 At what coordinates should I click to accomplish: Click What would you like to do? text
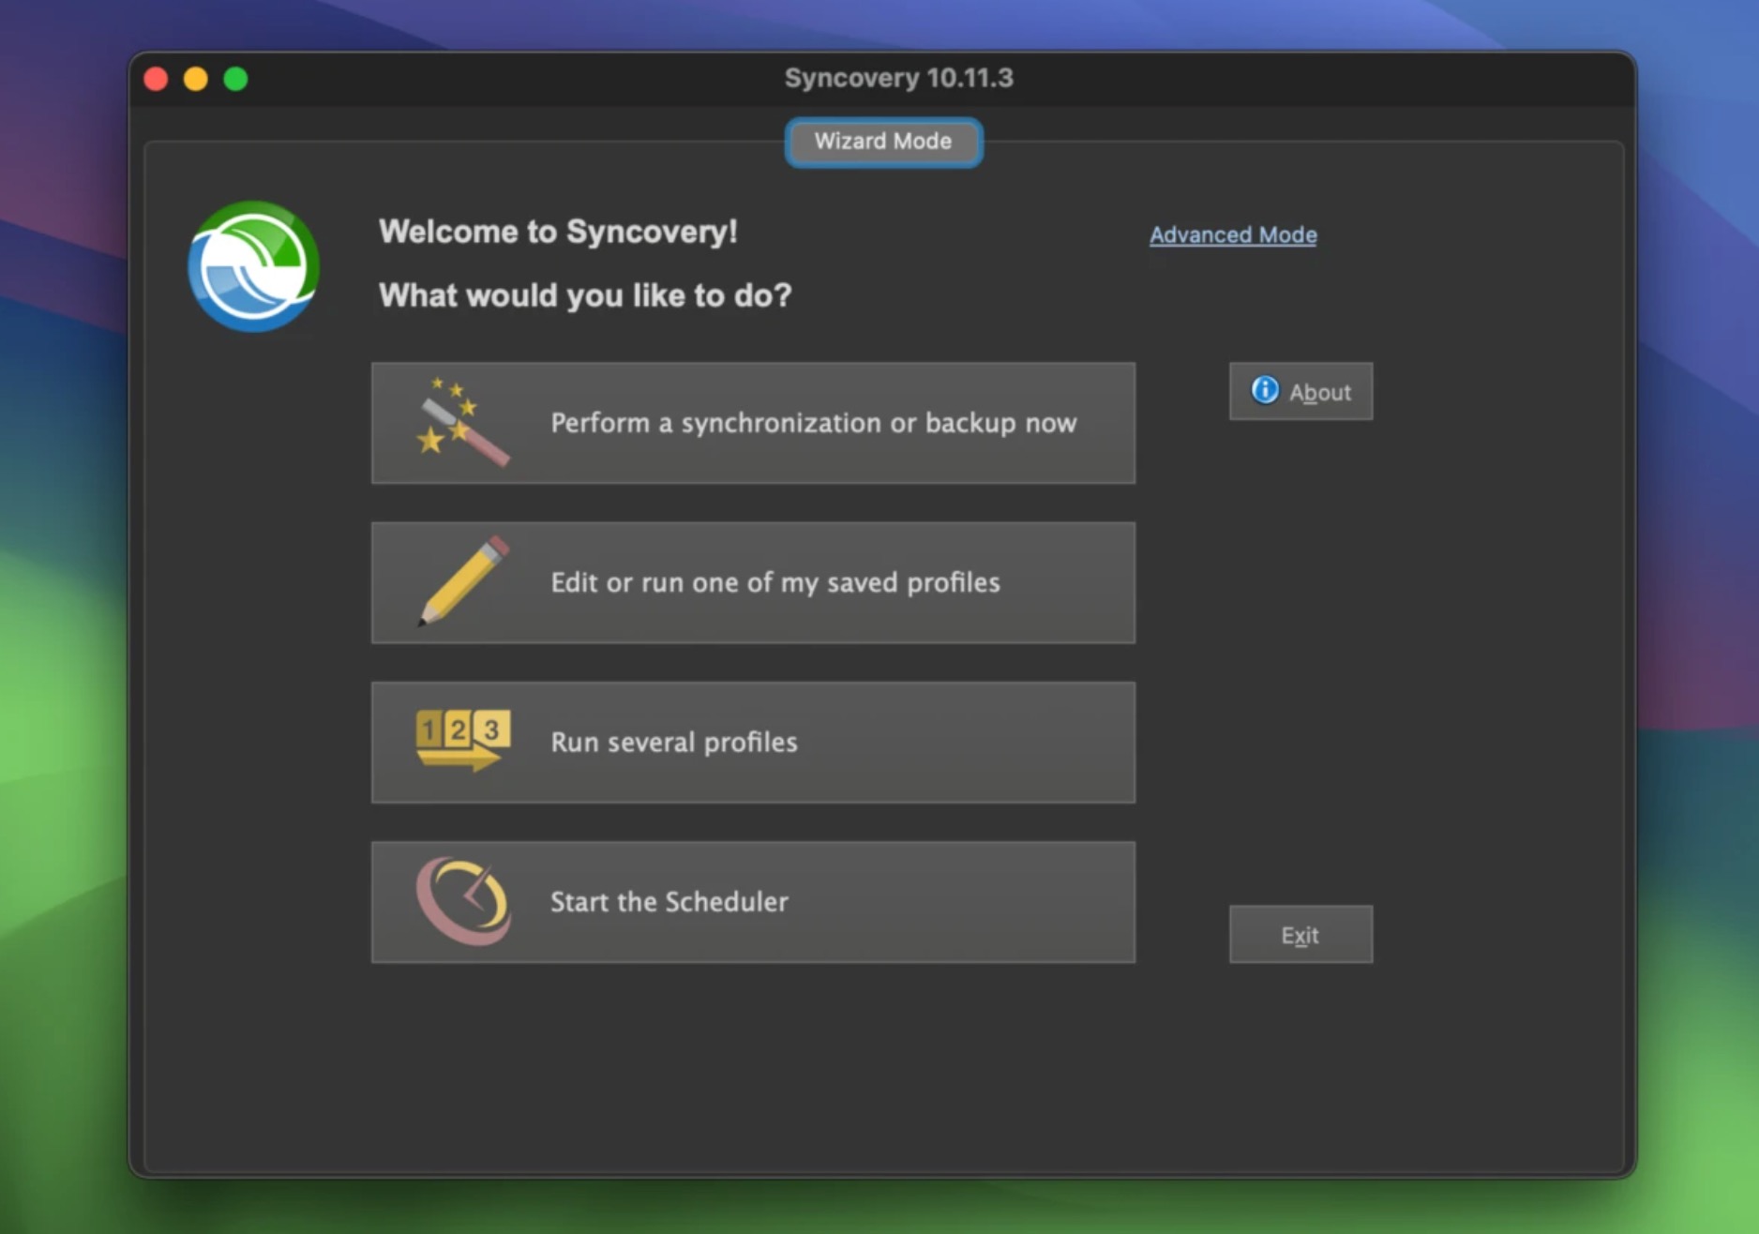coord(585,295)
